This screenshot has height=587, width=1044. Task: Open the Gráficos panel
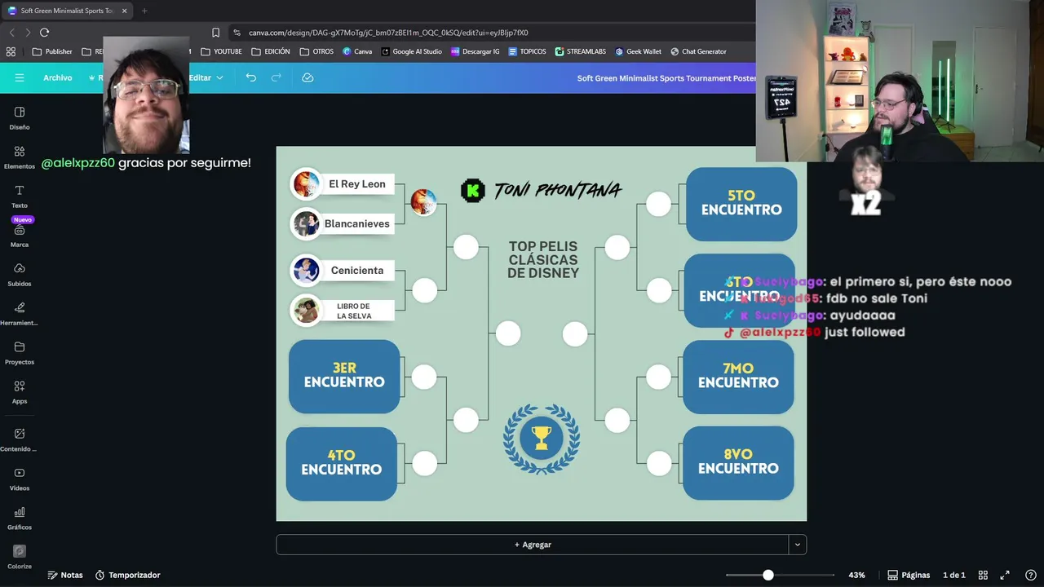pyautogui.click(x=20, y=519)
